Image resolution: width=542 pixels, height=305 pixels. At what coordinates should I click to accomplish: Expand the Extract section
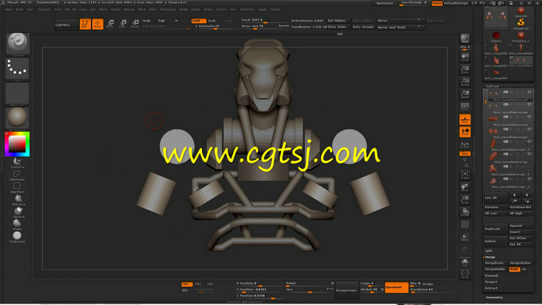491,288
